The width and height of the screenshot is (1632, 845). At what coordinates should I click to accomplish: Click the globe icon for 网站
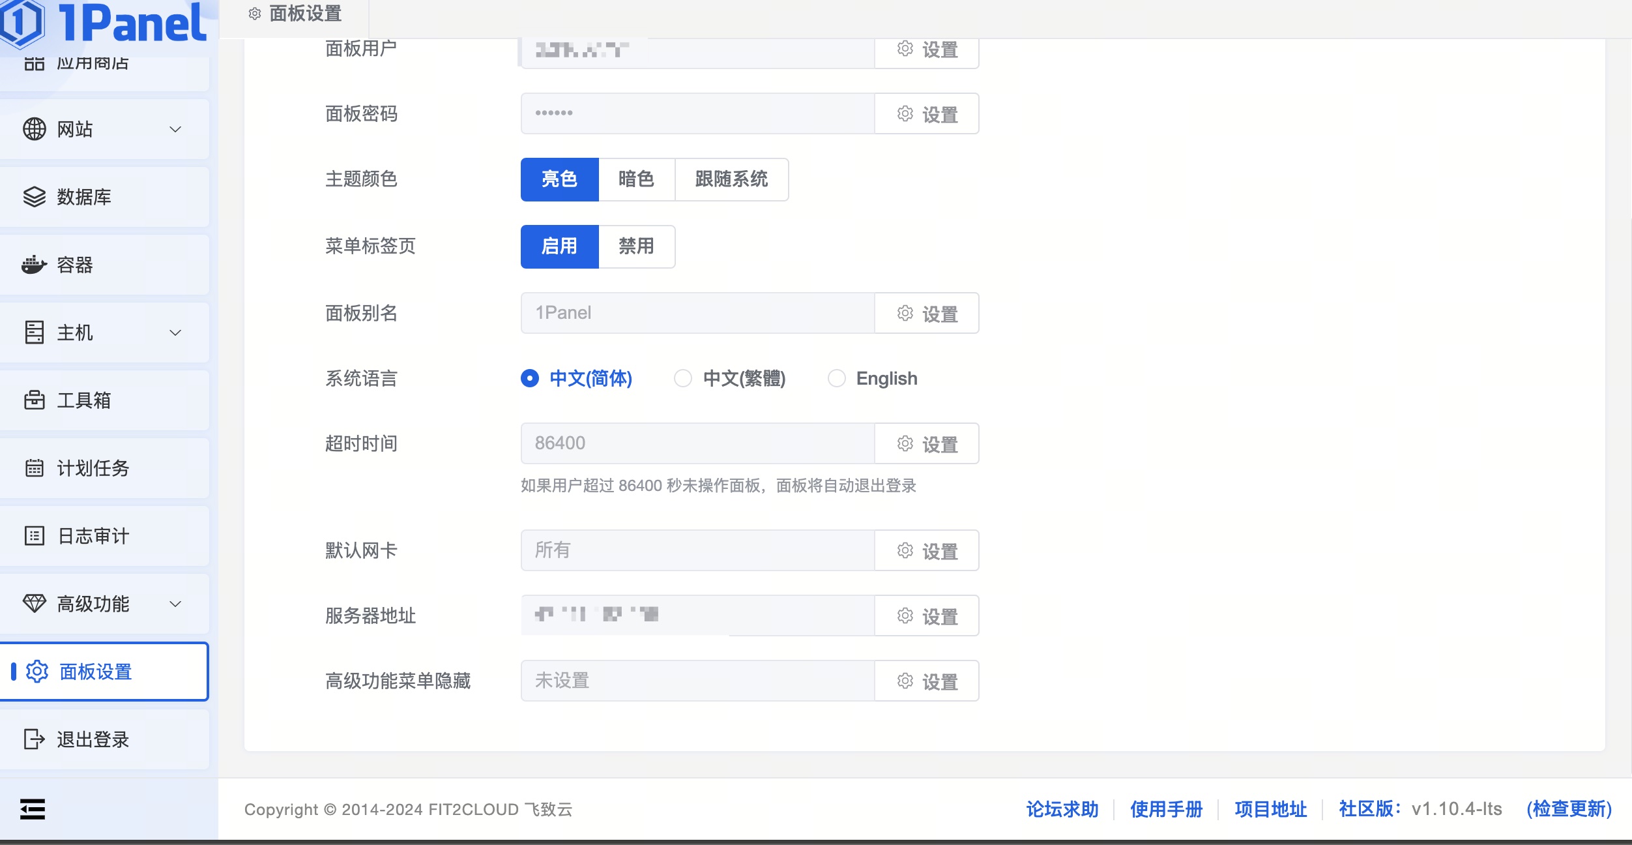pos(34,129)
